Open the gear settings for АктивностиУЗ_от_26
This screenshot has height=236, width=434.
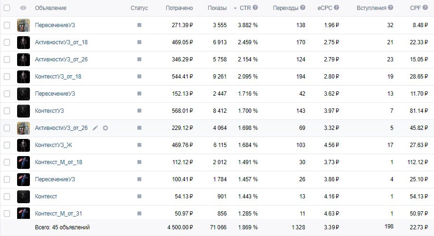point(105,128)
